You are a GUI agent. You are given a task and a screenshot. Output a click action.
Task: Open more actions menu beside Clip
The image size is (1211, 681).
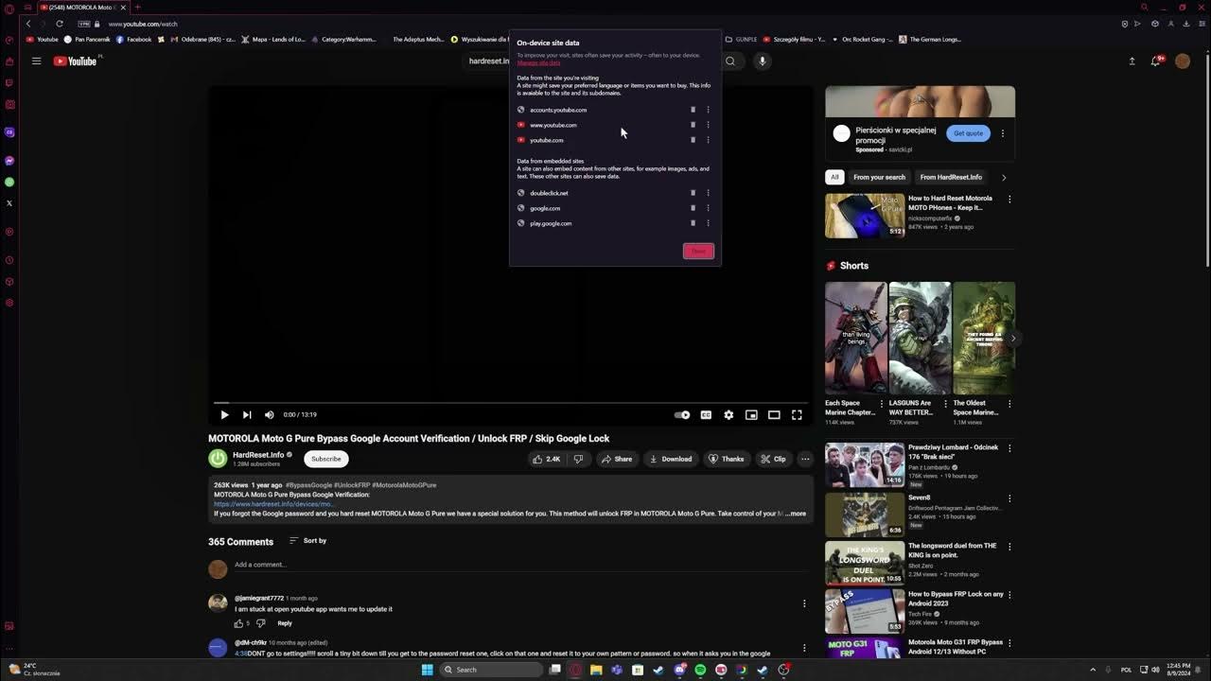coord(805,459)
